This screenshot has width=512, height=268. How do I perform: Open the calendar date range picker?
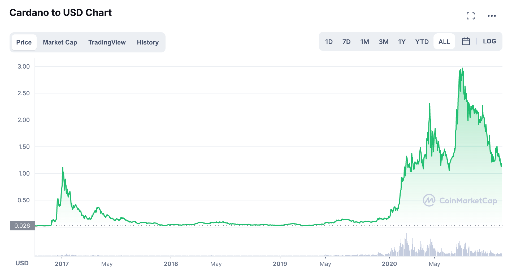(x=466, y=42)
